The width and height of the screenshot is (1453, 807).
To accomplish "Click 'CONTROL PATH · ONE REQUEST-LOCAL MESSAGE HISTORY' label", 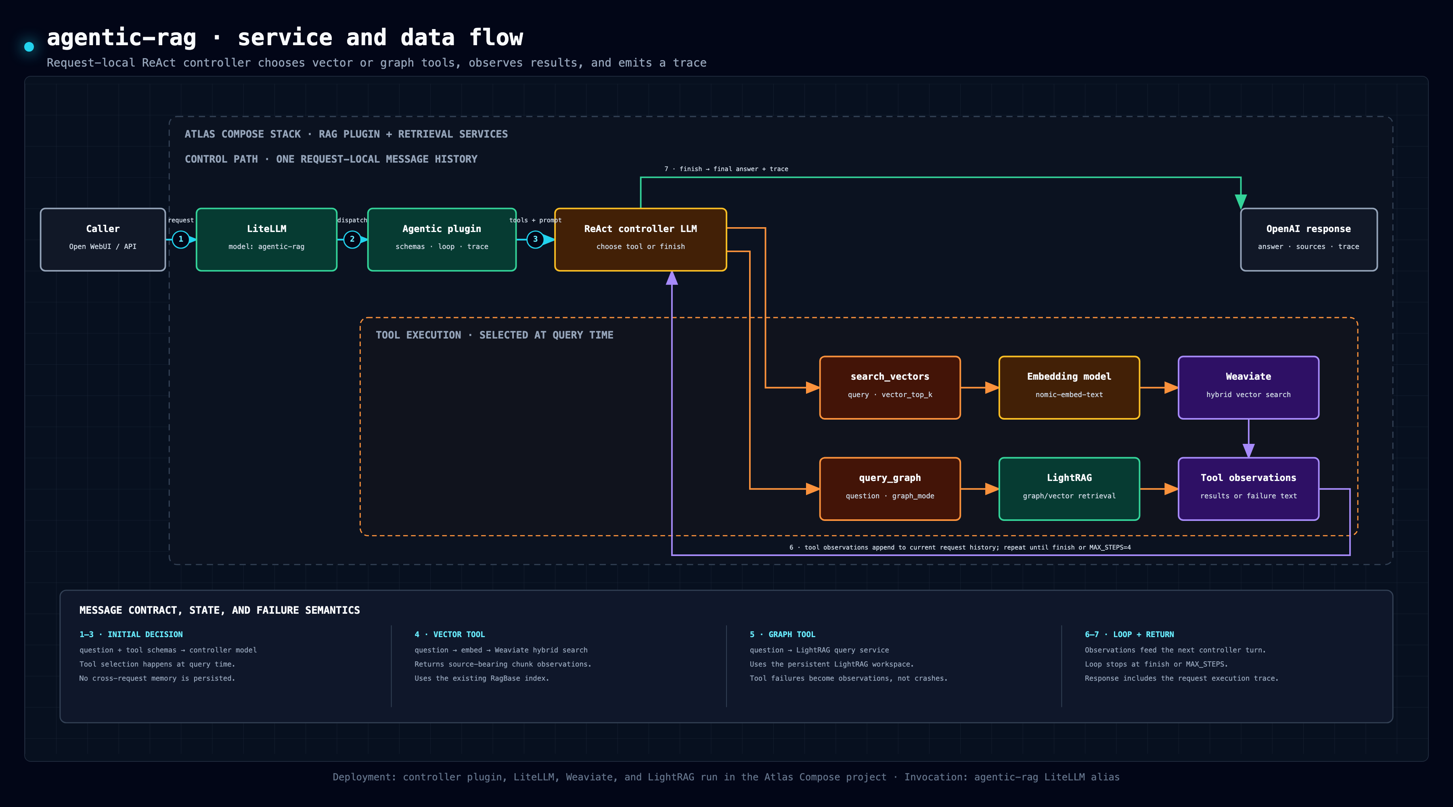I will click(331, 159).
